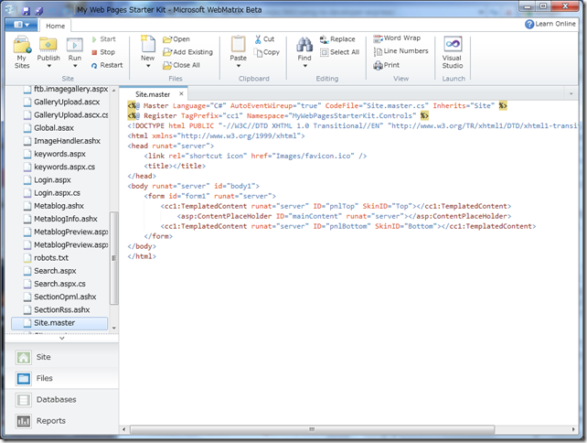Screen dimensions: 587x443
Task: Click the Paste icon
Action: [x=238, y=44]
